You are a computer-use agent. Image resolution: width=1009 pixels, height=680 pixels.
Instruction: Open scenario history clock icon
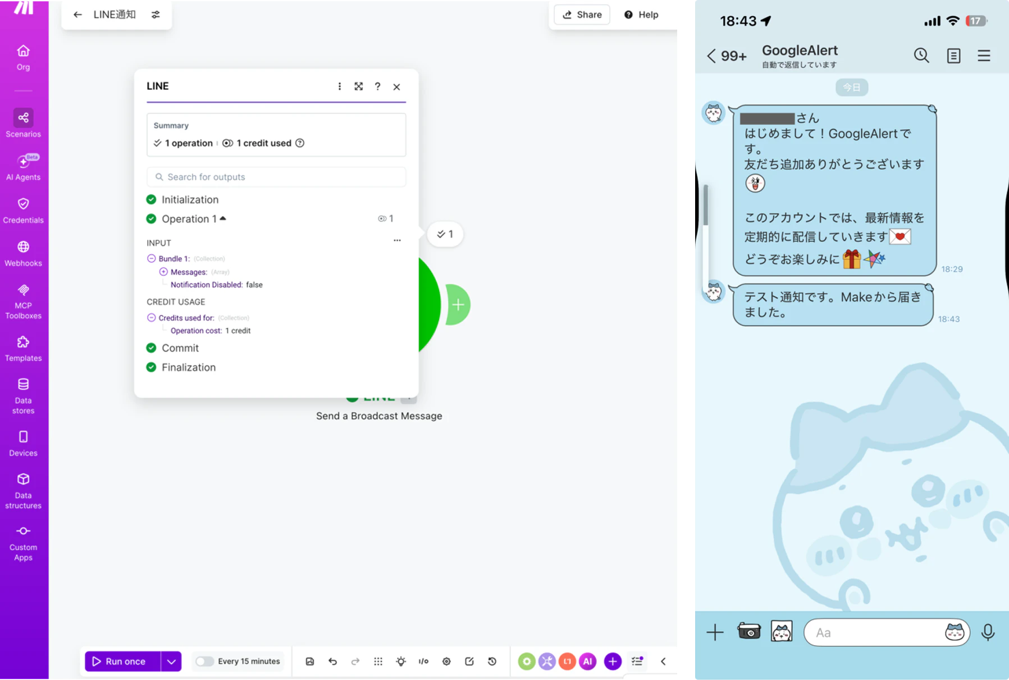tap(492, 661)
